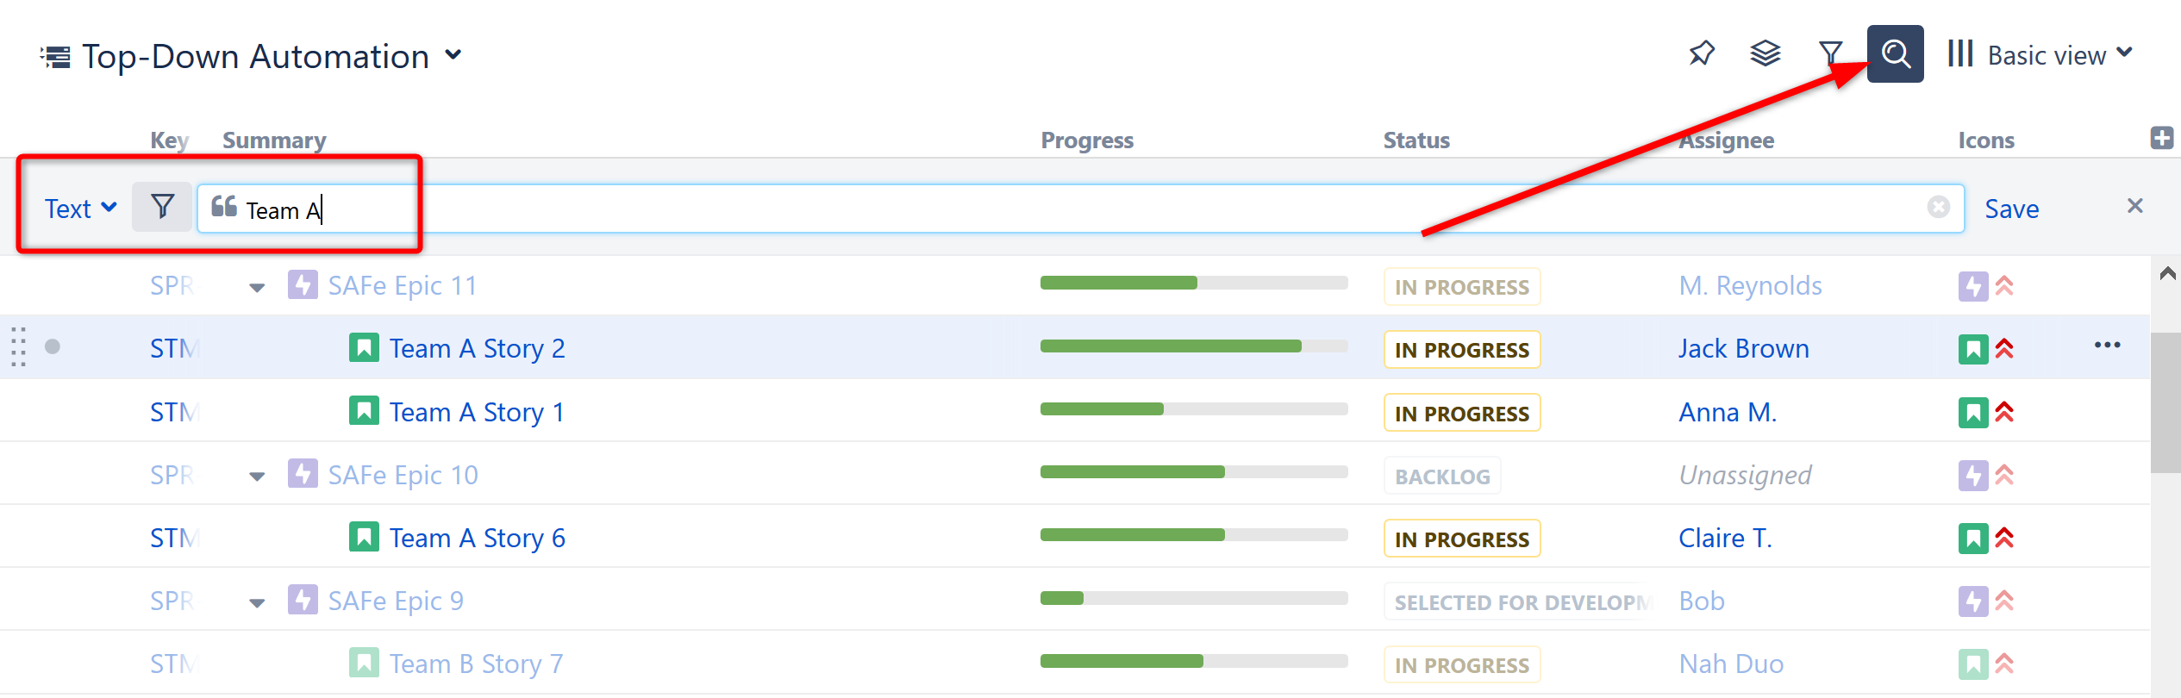Click the progress bar for Team A Story 1
The image size is (2181, 698).
[x=1194, y=409]
